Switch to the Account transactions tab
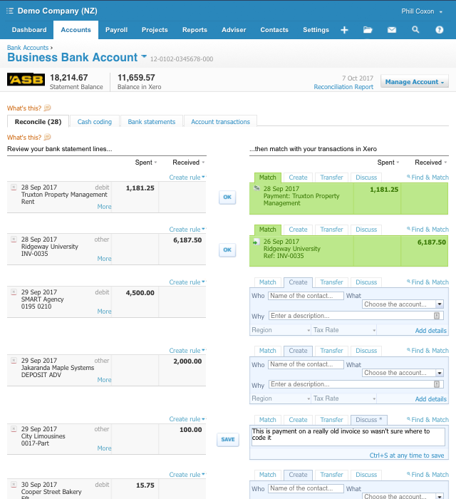 (x=220, y=122)
